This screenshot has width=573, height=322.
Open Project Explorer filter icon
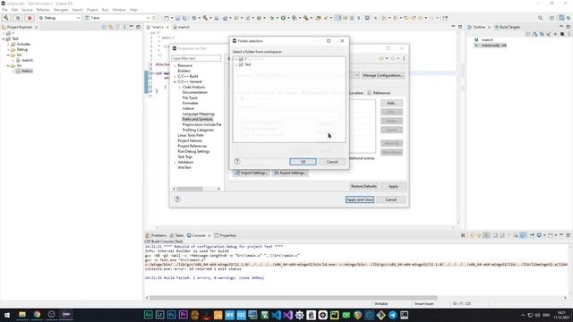click(x=117, y=27)
